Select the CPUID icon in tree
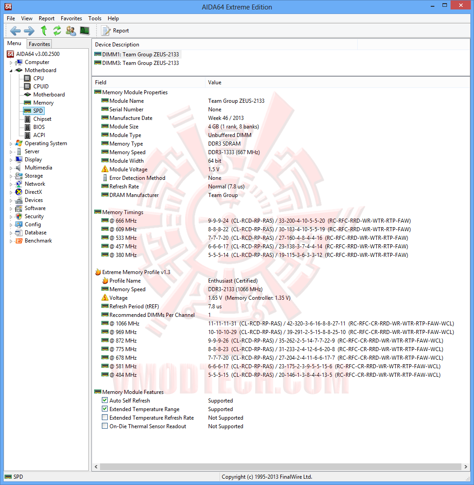 [27, 86]
